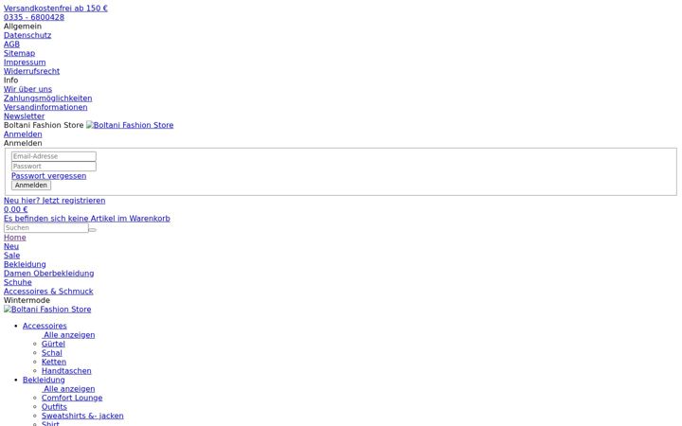Image resolution: width=682 pixels, height=426 pixels.
Task: Open Bekleidung in the main navigation
Action: click(x=25, y=265)
